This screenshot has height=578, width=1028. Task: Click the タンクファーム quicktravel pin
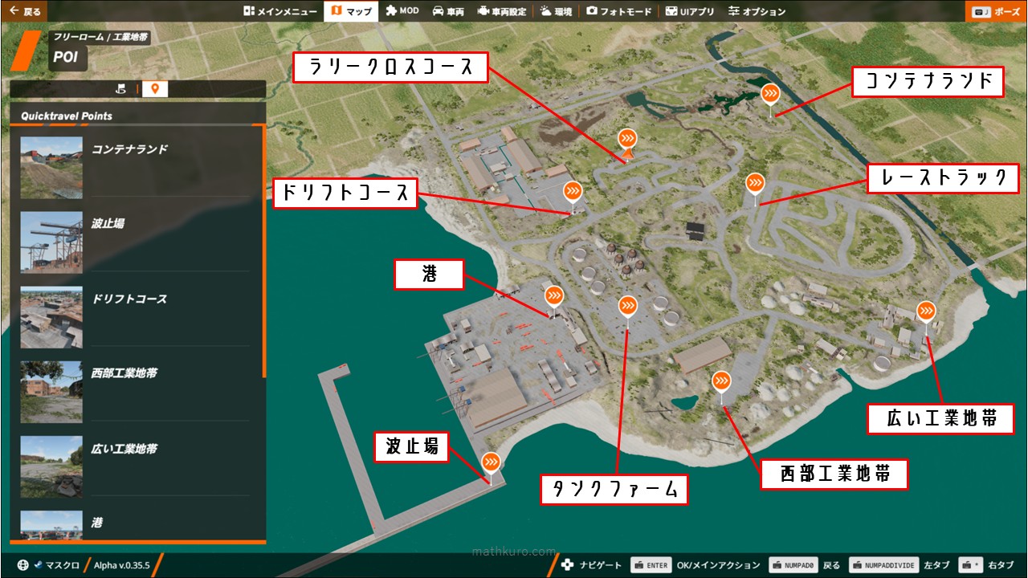[628, 306]
